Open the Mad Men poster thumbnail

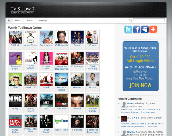(62, 101)
